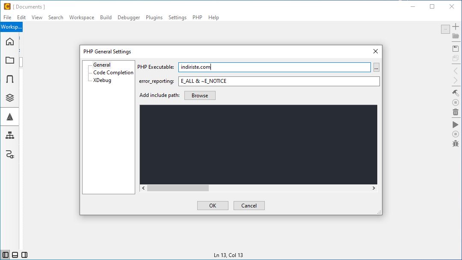The height and width of the screenshot is (260, 462).
Task: Click the dark include paths list area
Action: coord(258,144)
